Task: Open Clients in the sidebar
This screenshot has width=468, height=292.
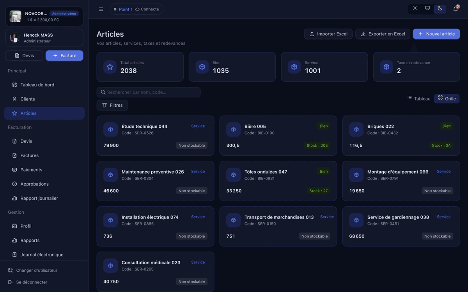Action: [x=44, y=99]
